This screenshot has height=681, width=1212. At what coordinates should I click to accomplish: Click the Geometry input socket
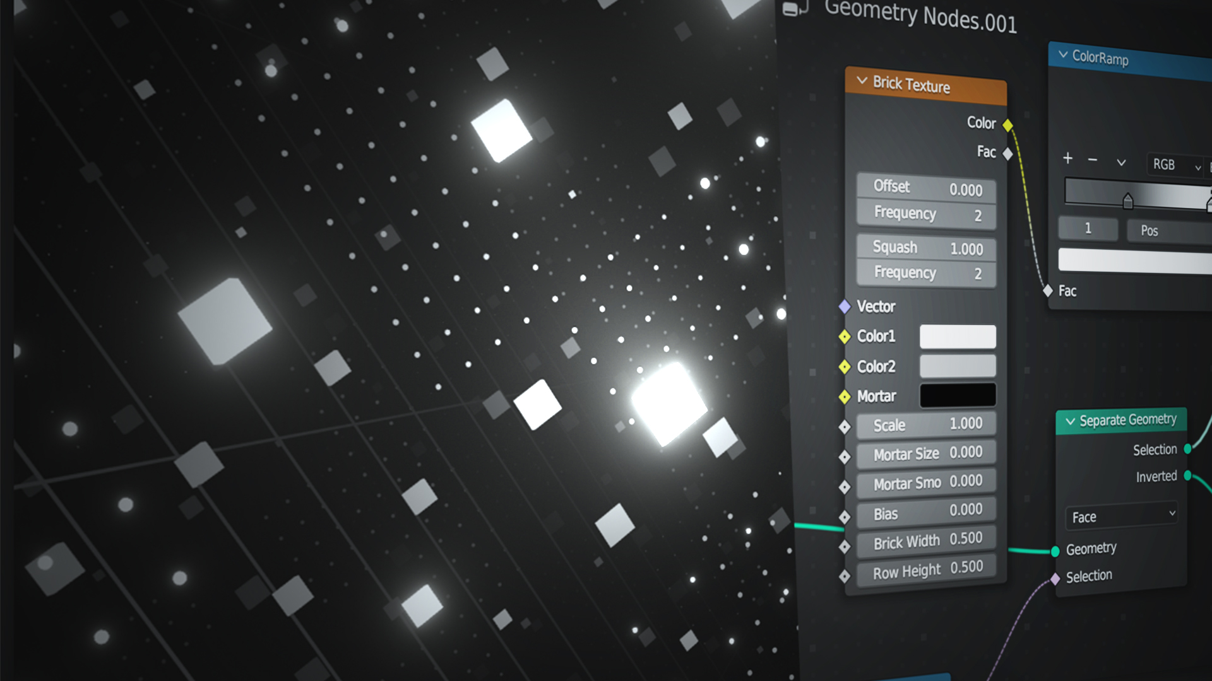pyautogui.click(x=1055, y=551)
